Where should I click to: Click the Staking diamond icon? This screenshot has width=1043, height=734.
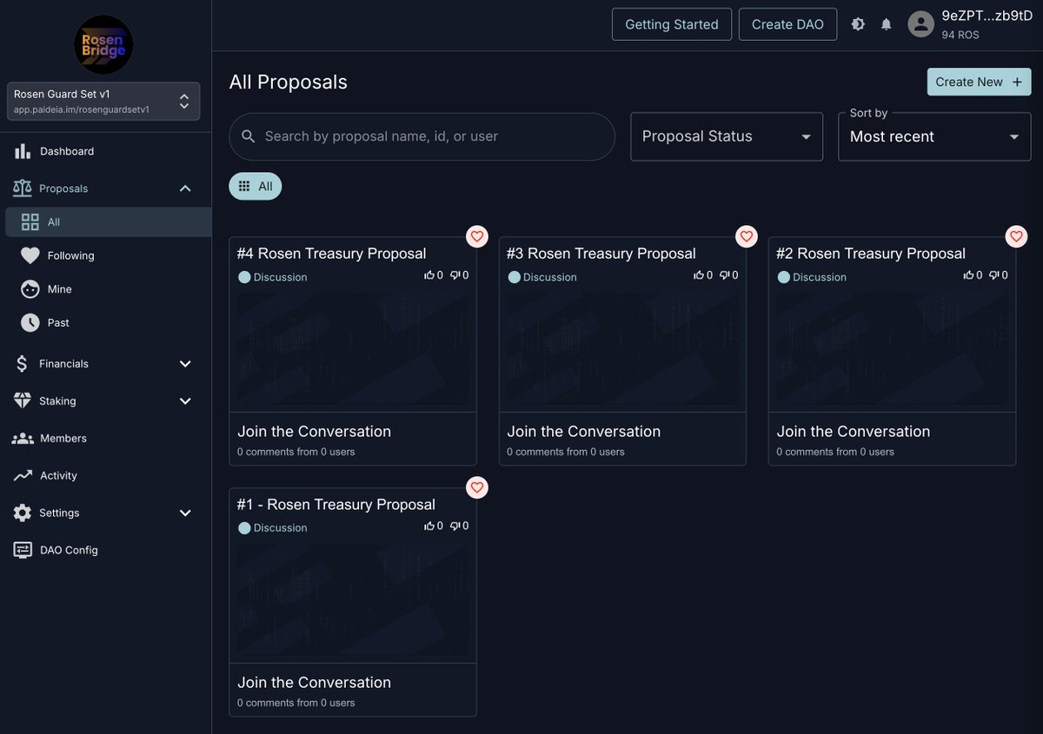click(23, 401)
